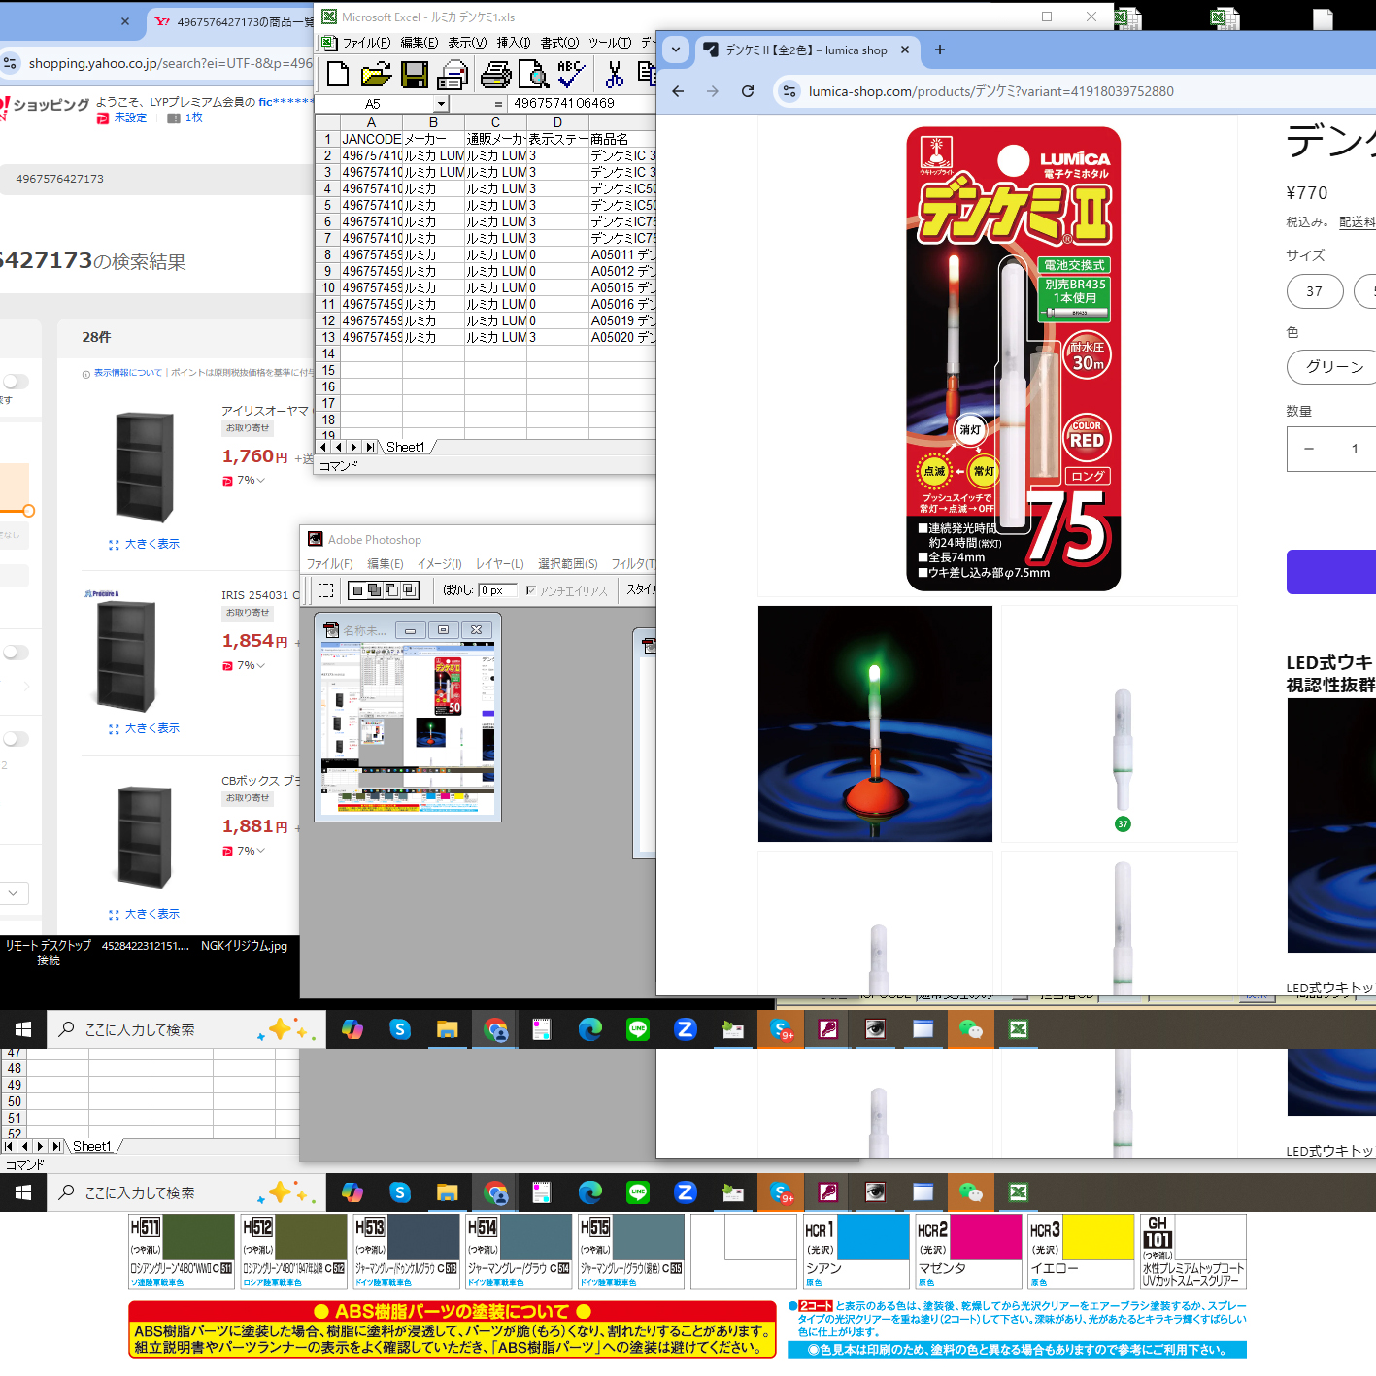
Task: Click the Save floppy disk icon in Excel
Action: (415, 75)
